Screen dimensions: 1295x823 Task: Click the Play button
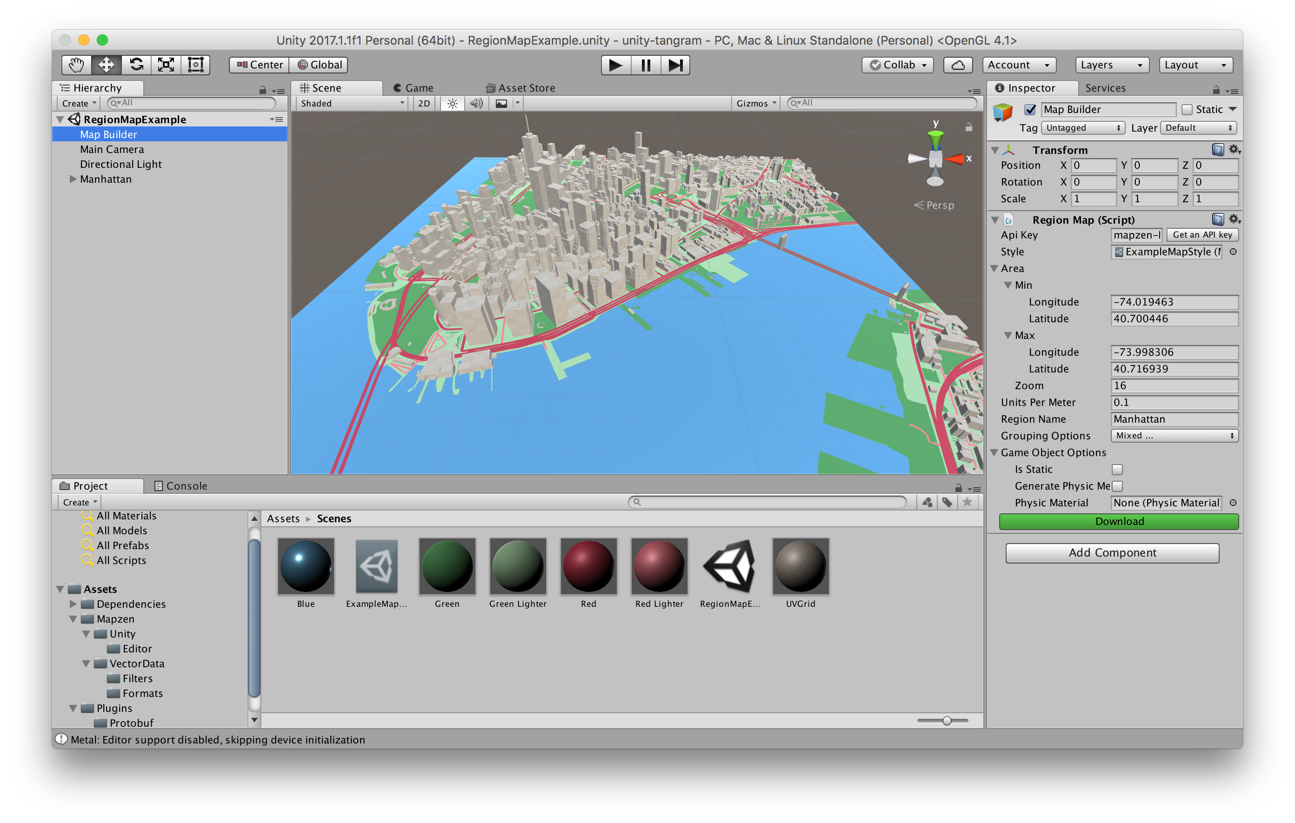616,65
